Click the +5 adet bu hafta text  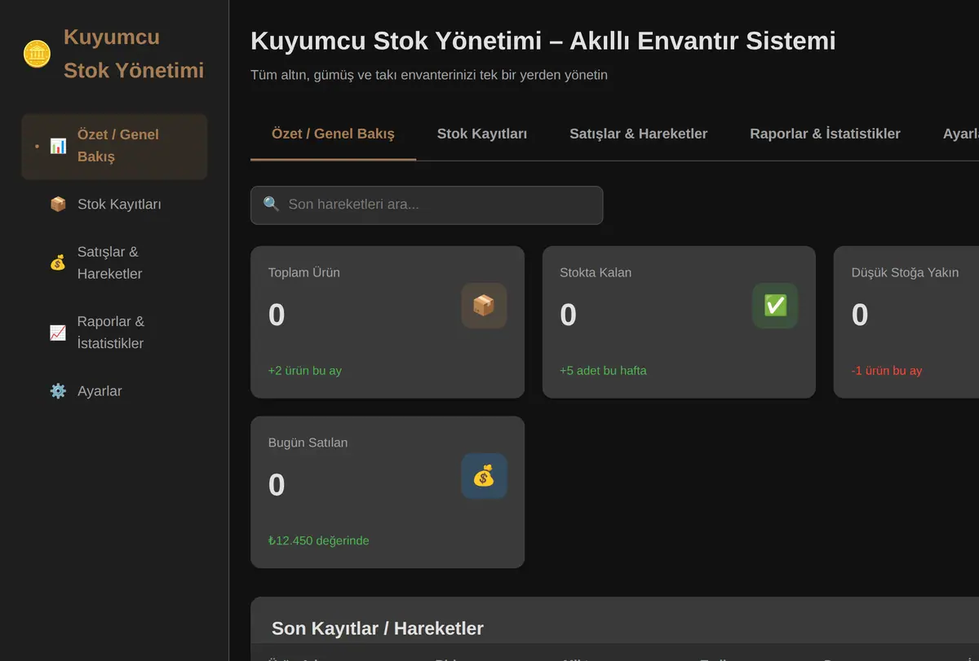click(x=603, y=370)
